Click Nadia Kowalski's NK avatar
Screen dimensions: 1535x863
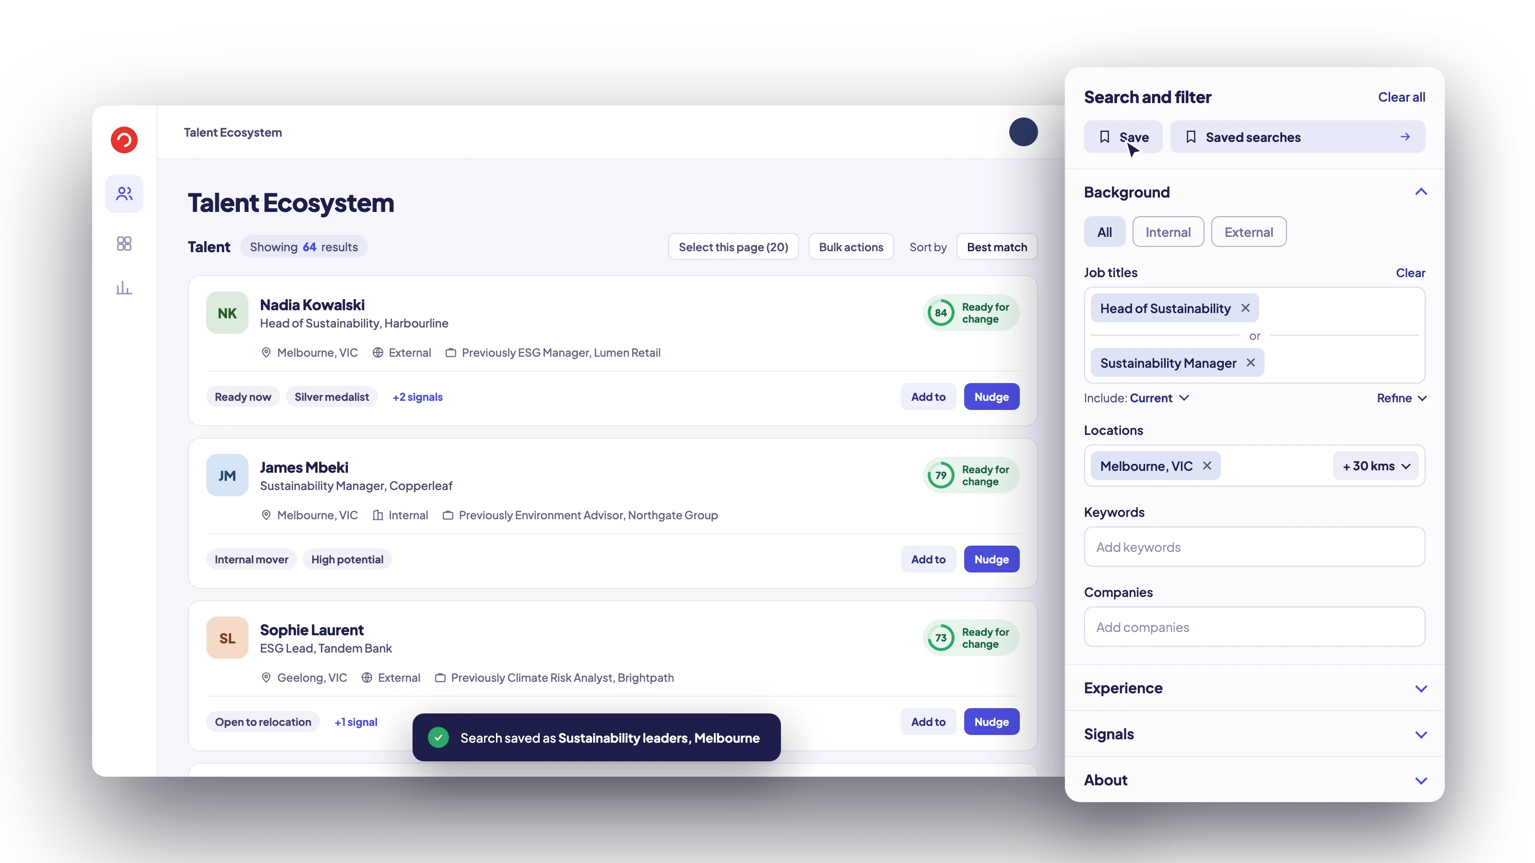point(227,313)
